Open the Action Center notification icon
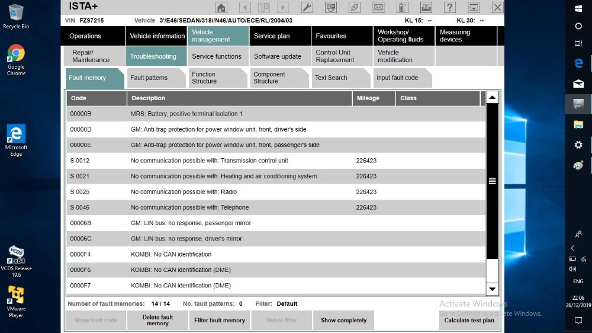Viewport: 592px width, 333px height. coord(578,321)
